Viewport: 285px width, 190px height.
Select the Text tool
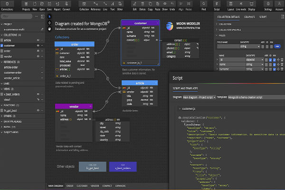[113, 6]
